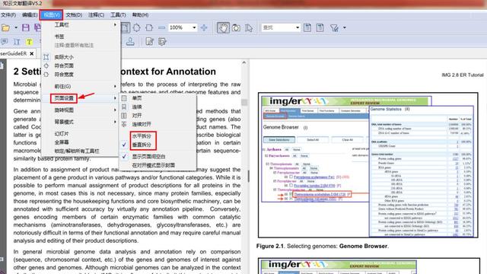Click the Zoom out minus icon
The height and width of the screenshot is (274, 487).
pyautogui.click(x=161, y=27)
